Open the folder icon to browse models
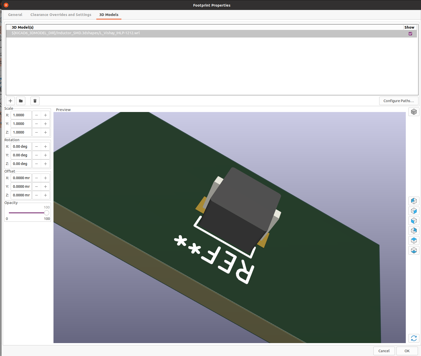This screenshot has width=421, height=356. pos(21,101)
